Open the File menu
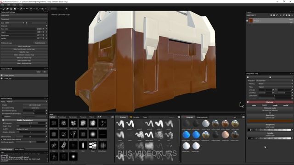The image size is (294, 165). point(3,5)
